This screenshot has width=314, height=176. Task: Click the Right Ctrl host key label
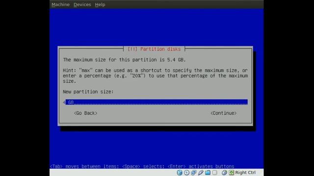245,173
